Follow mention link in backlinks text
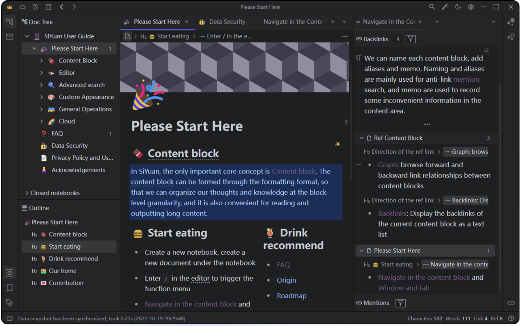Image resolution: width=520 pixels, height=326 pixels. 466,79
